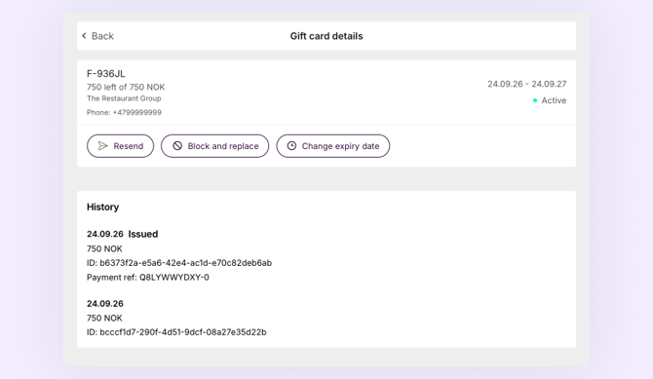This screenshot has height=379, width=653.
Task: Click the second 24.09.26 history entry date
Action: point(105,304)
